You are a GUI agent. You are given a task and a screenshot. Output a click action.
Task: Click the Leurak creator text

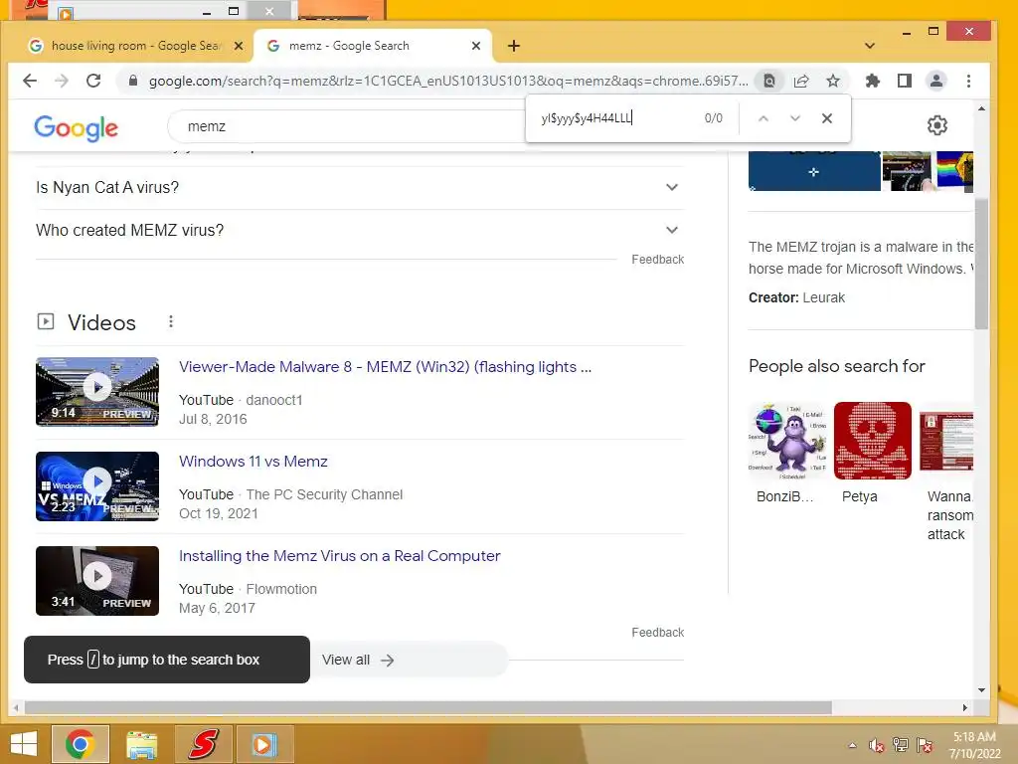coord(823,297)
